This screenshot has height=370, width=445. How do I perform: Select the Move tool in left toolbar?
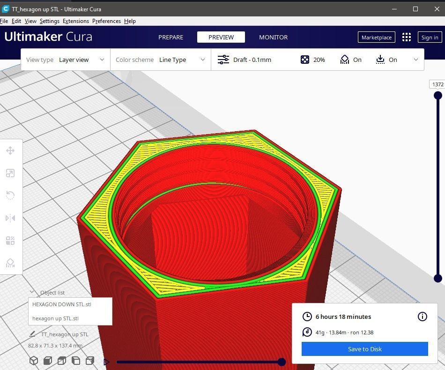tap(10, 151)
